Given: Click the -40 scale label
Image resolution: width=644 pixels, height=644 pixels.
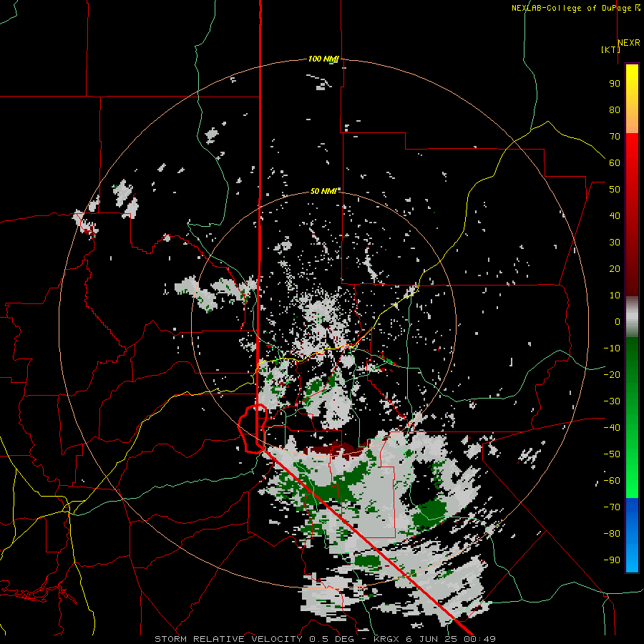Looking at the screenshot, I should pos(612,428).
